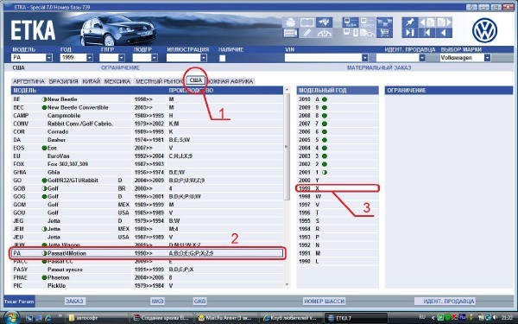Open the shopping cart icon
Image resolution: width=518 pixels, height=324 pixels.
click(384, 33)
